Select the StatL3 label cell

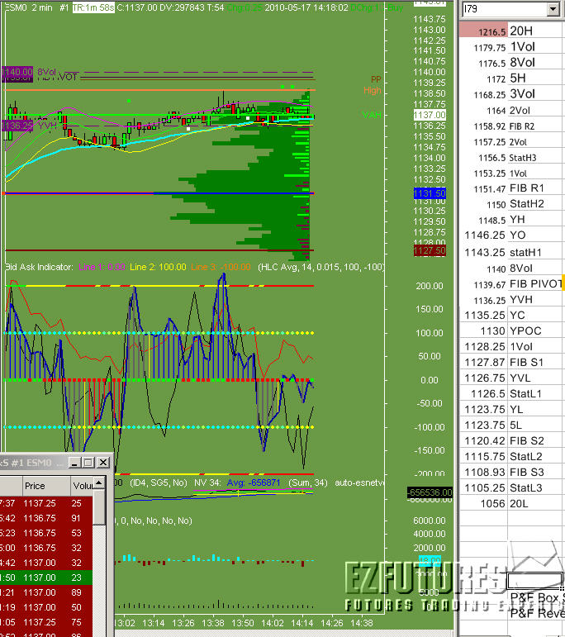(x=535, y=488)
